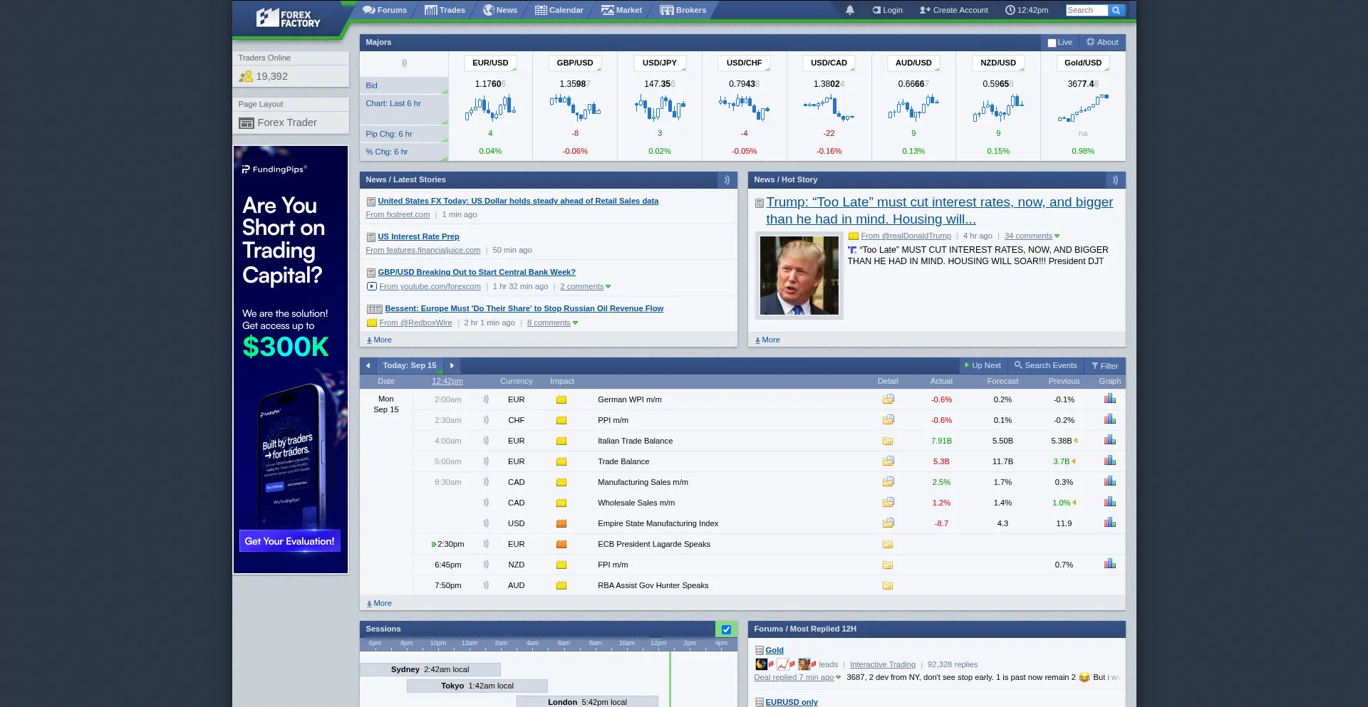Viewport: 1368px width, 707px height.
Task: Click alert speaker icon for German WPI row
Action: point(486,399)
